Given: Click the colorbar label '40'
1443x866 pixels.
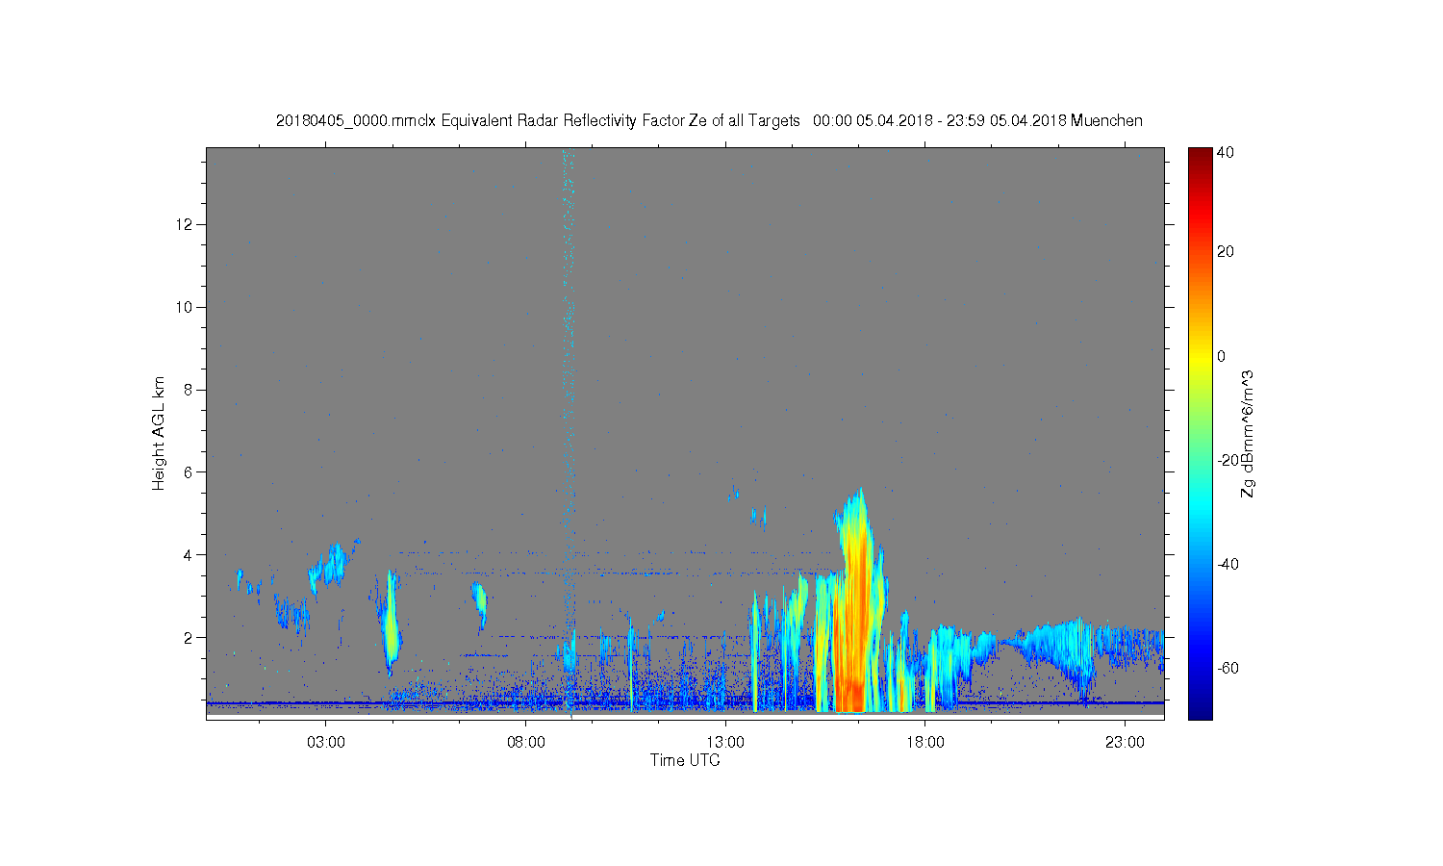Looking at the screenshot, I should [x=1226, y=152].
